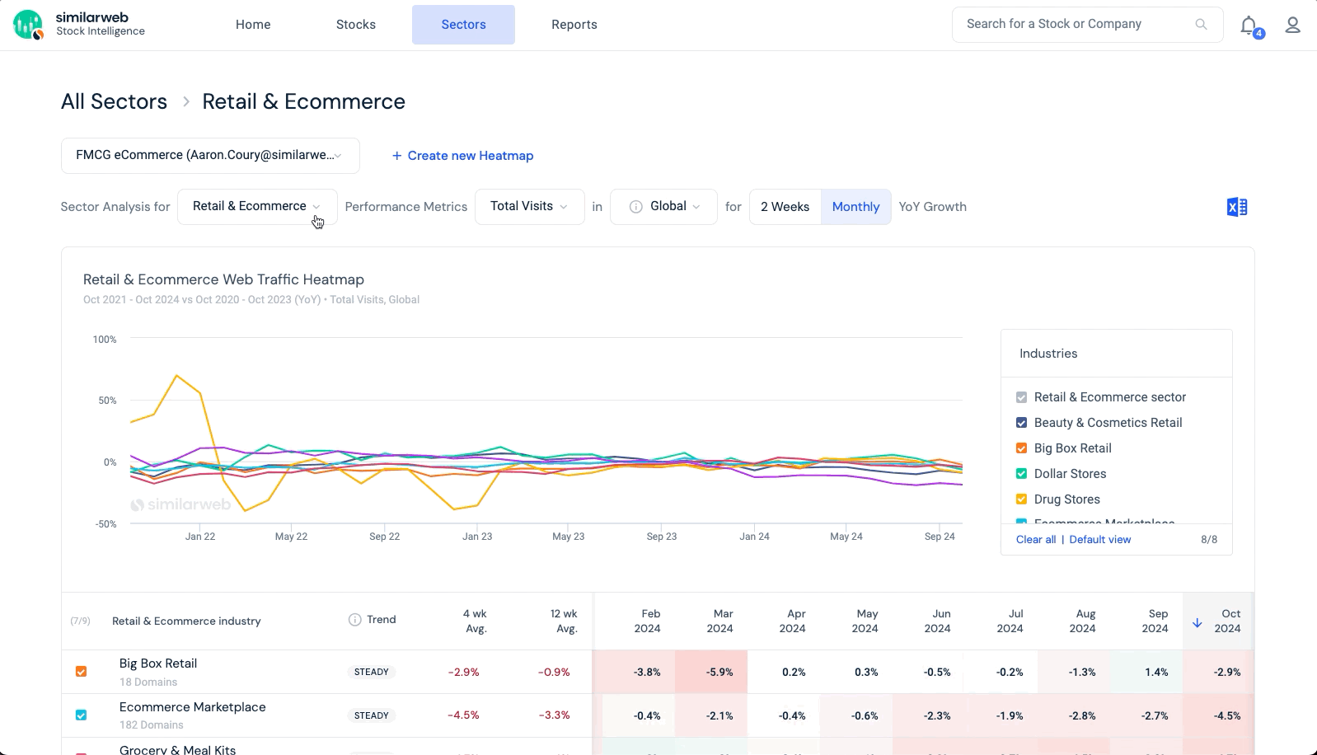Toggle Ecommerce Marketplace row checkbox
1317x755 pixels.
pyautogui.click(x=81, y=715)
